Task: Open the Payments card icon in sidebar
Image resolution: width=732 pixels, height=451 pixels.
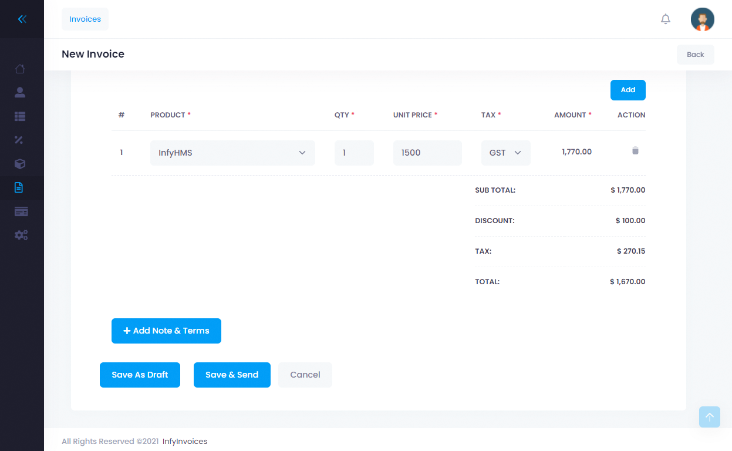Action: pyautogui.click(x=20, y=211)
